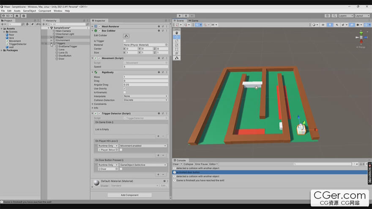Select the Move tool in Scene tools

[177, 37]
